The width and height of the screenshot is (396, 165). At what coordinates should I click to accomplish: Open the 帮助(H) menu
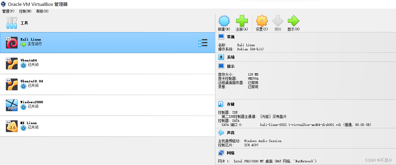point(42,11)
